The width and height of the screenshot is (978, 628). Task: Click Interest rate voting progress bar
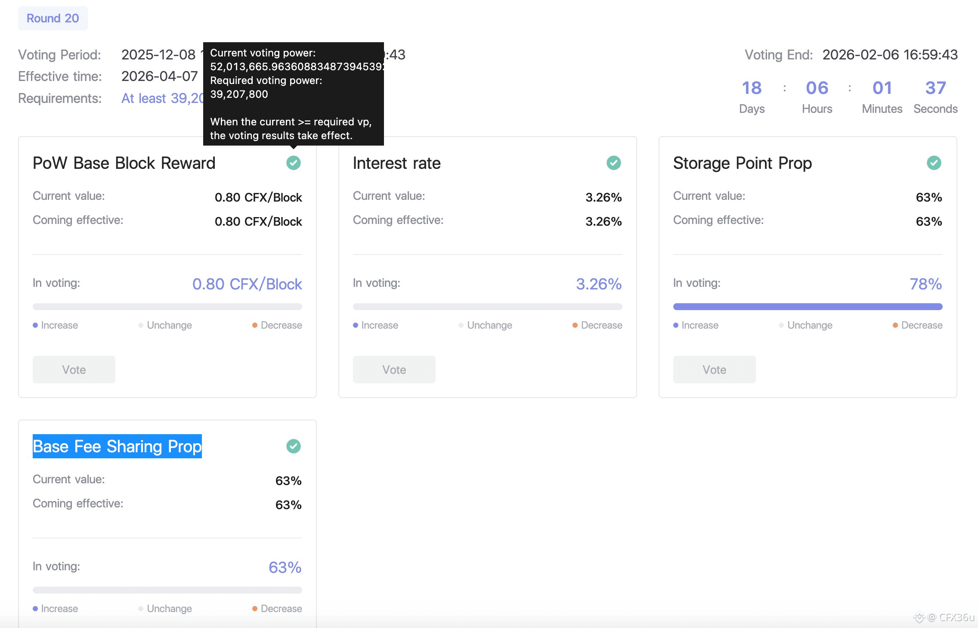click(x=487, y=307)
